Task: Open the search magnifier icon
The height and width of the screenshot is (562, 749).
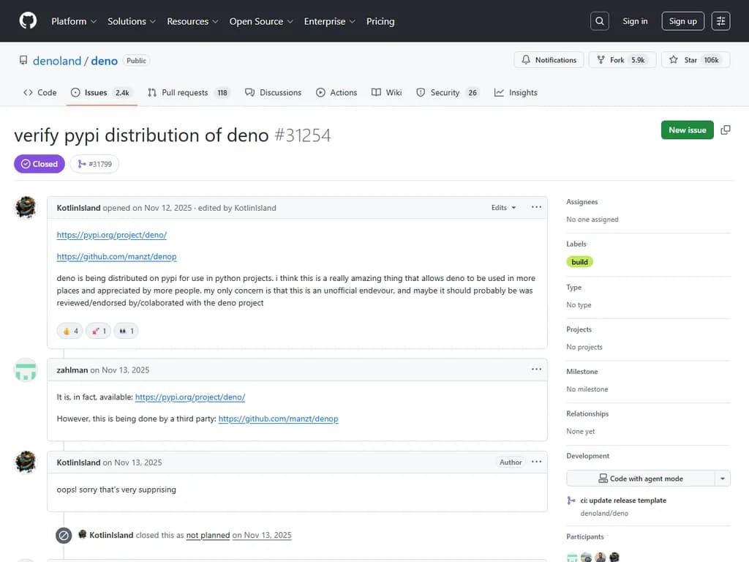Action: [600, 21]
